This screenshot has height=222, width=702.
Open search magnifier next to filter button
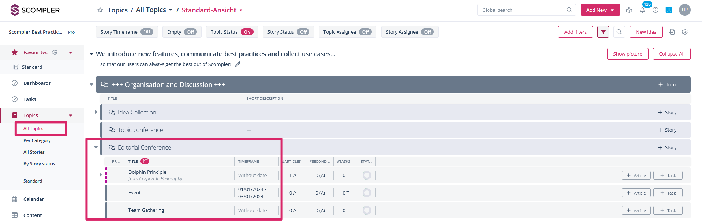(619, 32)
